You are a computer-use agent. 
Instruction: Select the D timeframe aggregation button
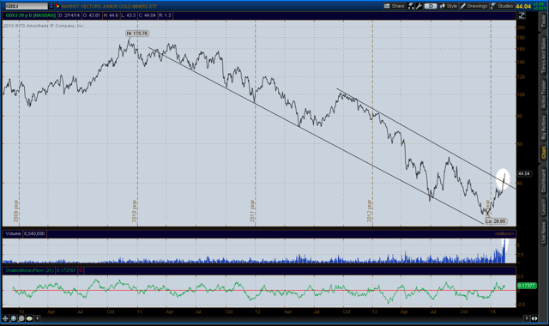pyautogui.click(x=431, y=6)
